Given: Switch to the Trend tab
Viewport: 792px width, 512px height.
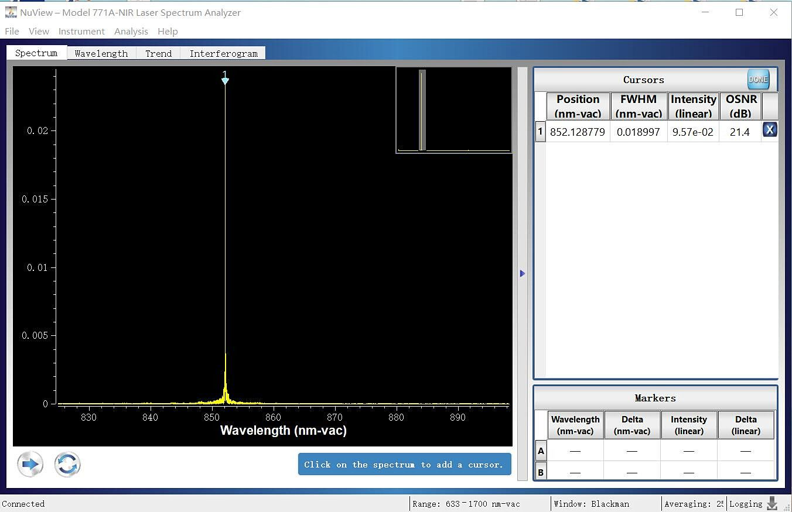Looking at the screenshot, I should point(158,53).
